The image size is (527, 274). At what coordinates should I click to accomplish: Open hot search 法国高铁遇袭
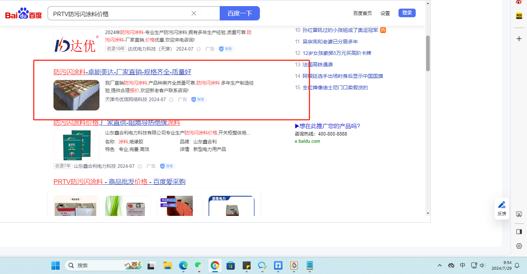318,65
